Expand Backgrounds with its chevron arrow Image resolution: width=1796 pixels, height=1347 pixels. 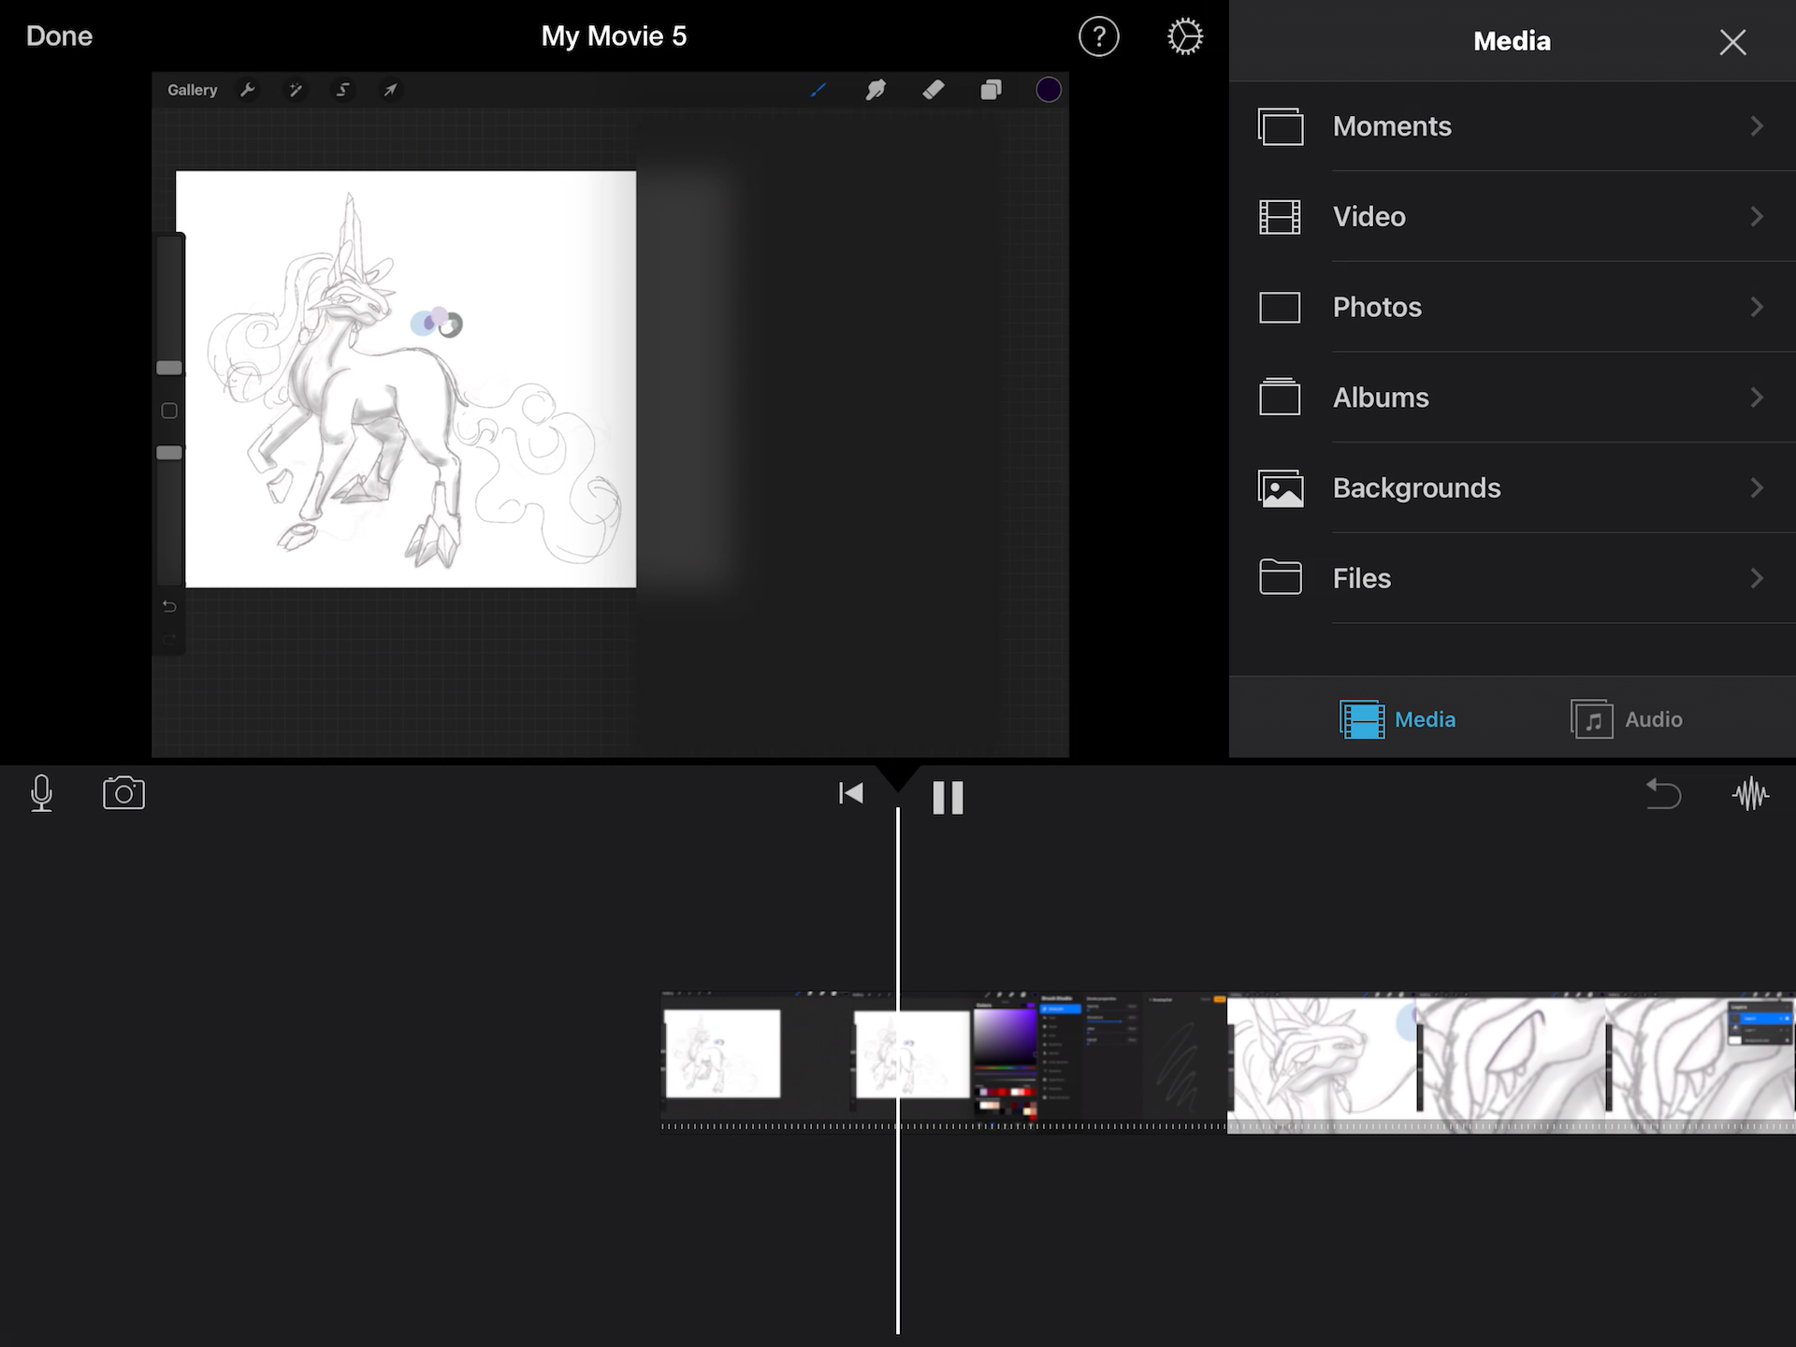click(1757, 488)
